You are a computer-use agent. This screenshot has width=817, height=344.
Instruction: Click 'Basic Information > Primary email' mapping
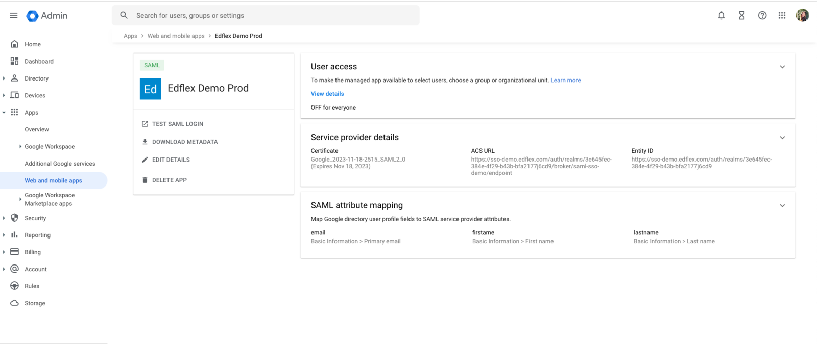(355, 241)
